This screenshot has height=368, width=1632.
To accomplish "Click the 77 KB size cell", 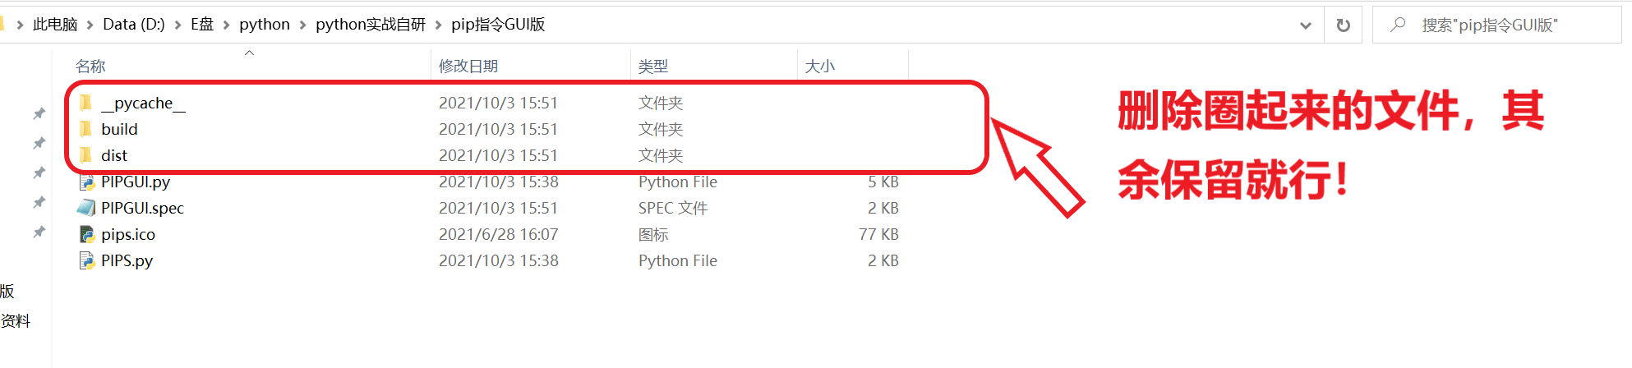I will [878, 234].
